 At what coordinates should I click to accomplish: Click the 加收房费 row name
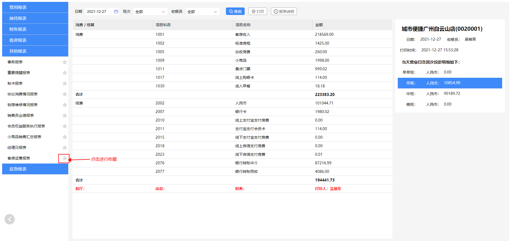243,52
